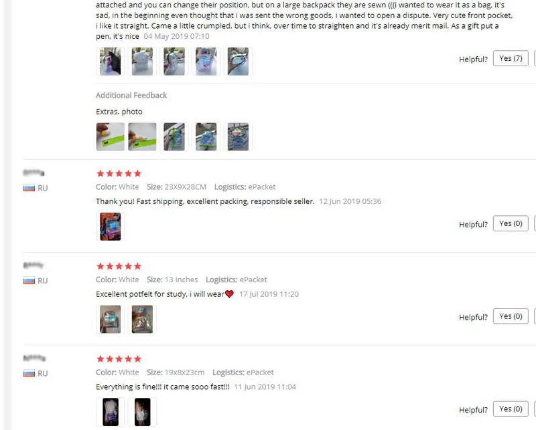Viewport: 536px width, 430px height.
Task: Mark 'Fast shipping' review as helpful
Action: (511, 223)
